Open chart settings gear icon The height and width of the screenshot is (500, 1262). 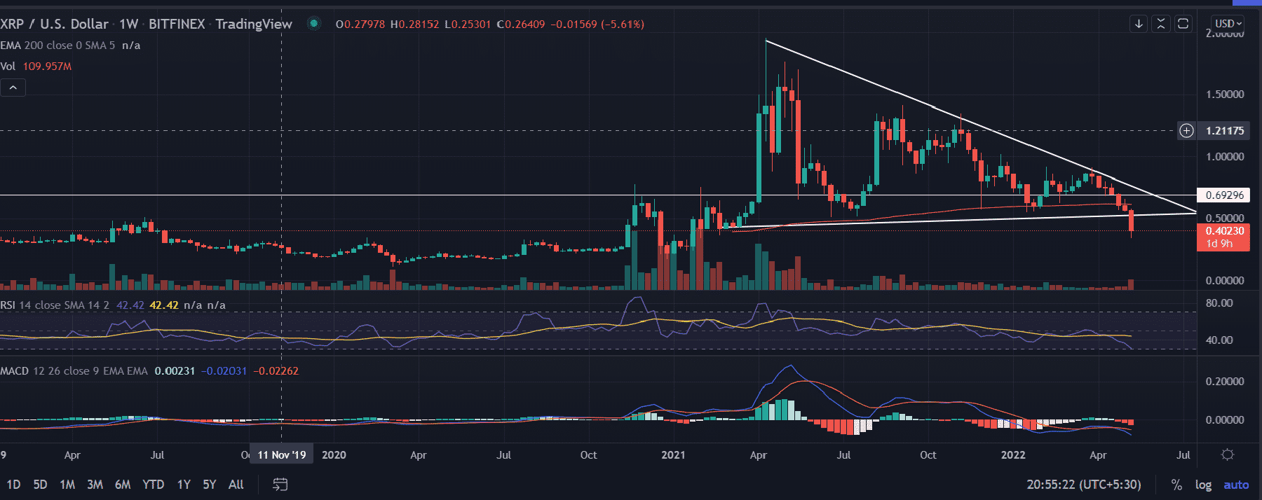(x=1227, y=455)
